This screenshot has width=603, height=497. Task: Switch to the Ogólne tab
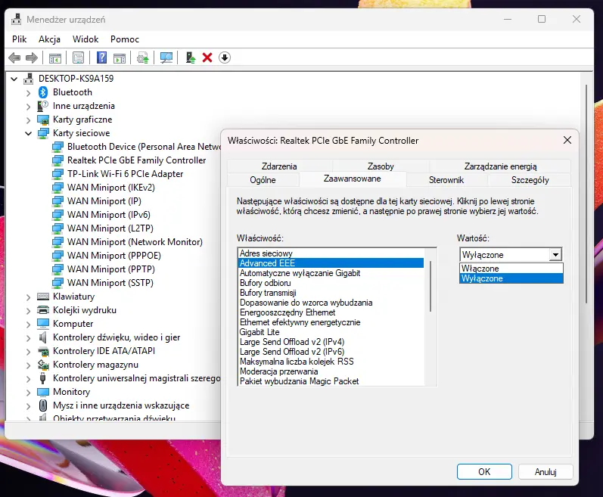263,179
